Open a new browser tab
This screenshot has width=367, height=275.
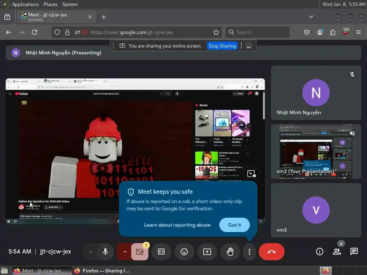point(104,17)
